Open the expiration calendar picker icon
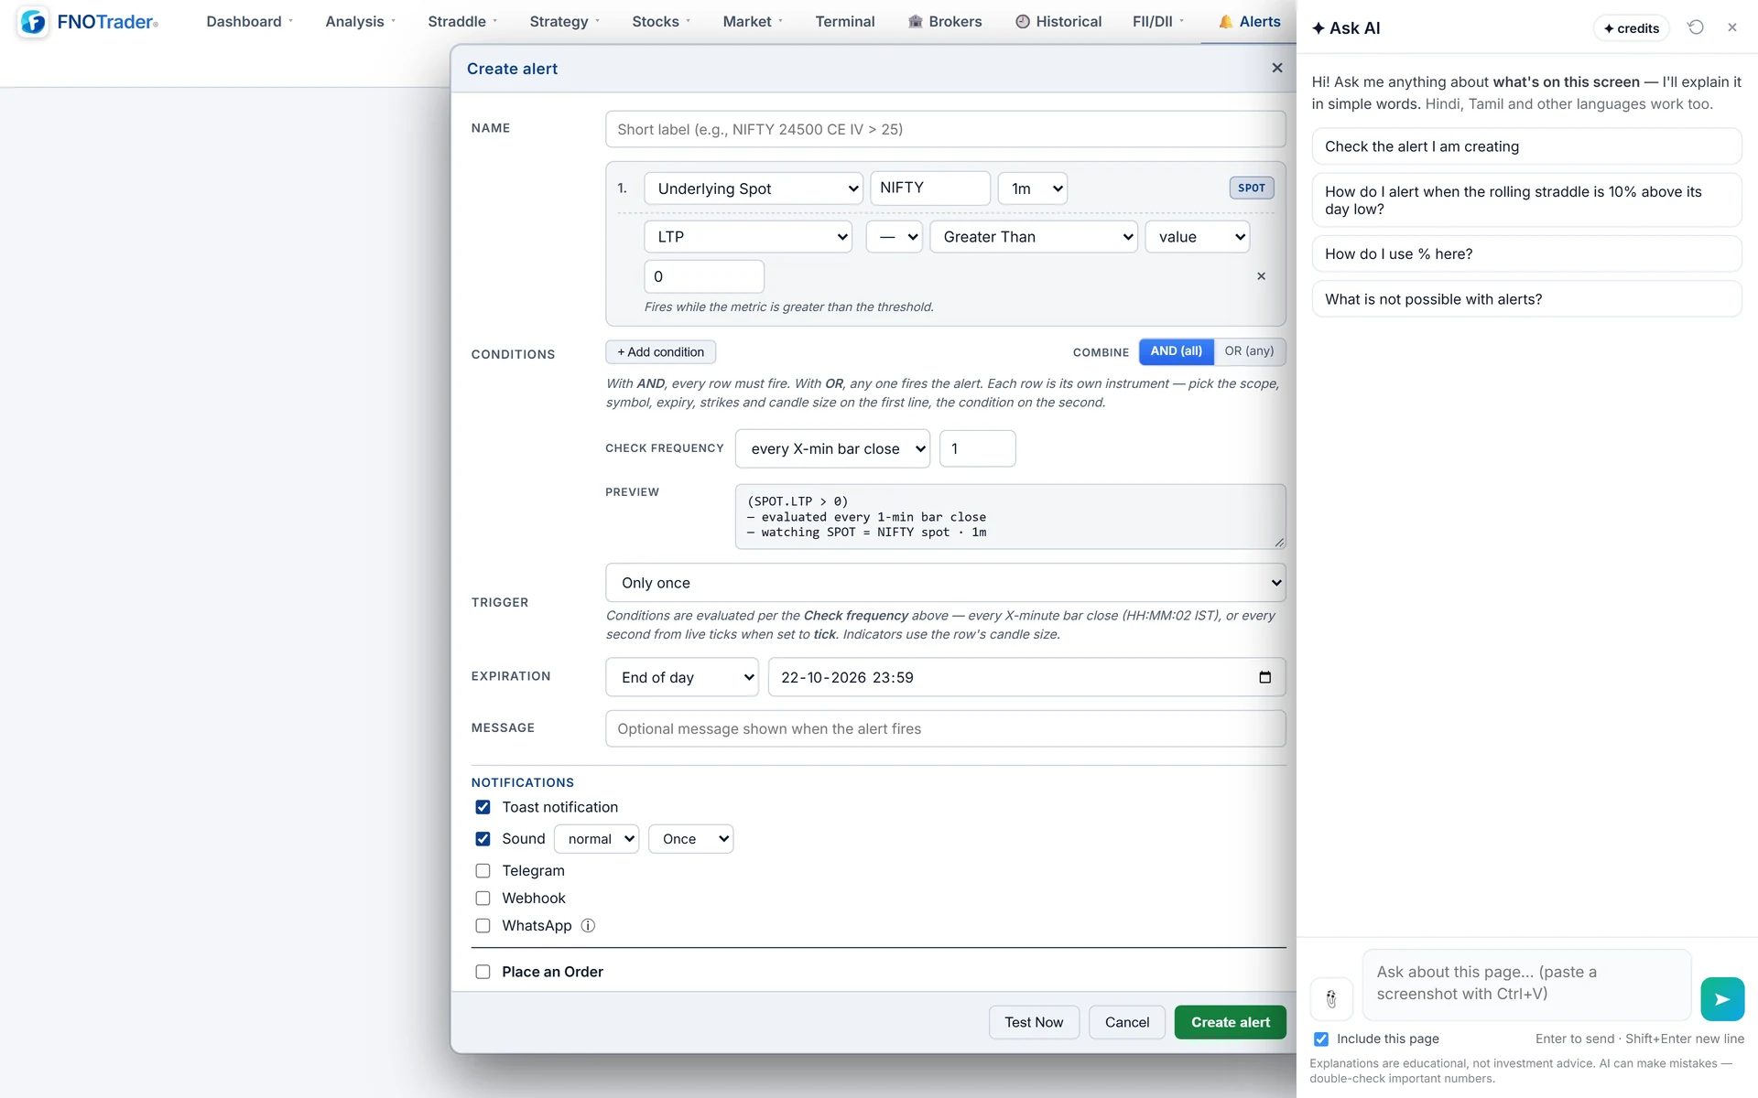This screenshot has width=1758, height=1098. (1264, 677)
